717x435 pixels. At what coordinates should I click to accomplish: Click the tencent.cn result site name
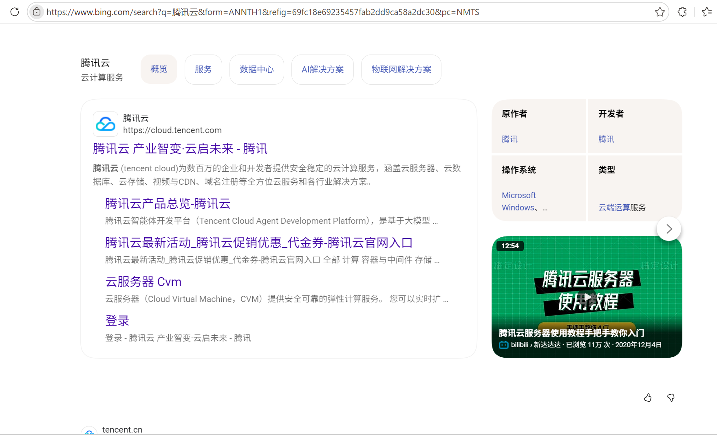pos(122,430)
